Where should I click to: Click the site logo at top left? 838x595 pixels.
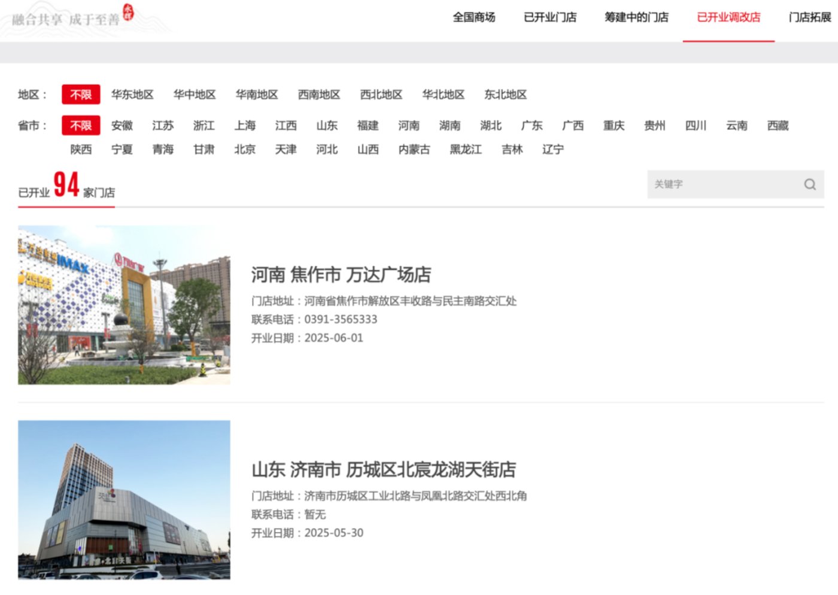point(73,17)
